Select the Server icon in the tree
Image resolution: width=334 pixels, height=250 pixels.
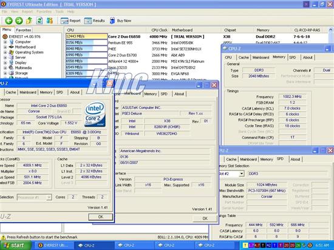tap(12, 57)
